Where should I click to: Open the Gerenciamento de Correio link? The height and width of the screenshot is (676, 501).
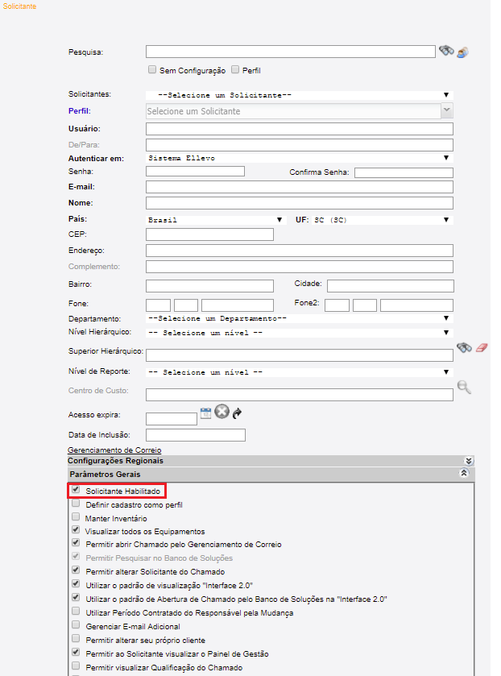click(114, 450)
